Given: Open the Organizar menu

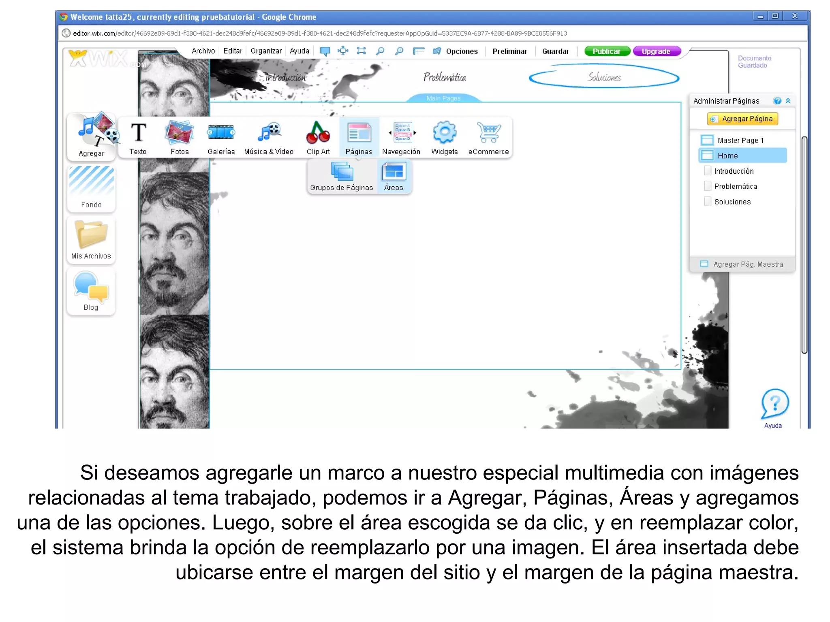Looking at the screenshot, I should pos(266,51).
